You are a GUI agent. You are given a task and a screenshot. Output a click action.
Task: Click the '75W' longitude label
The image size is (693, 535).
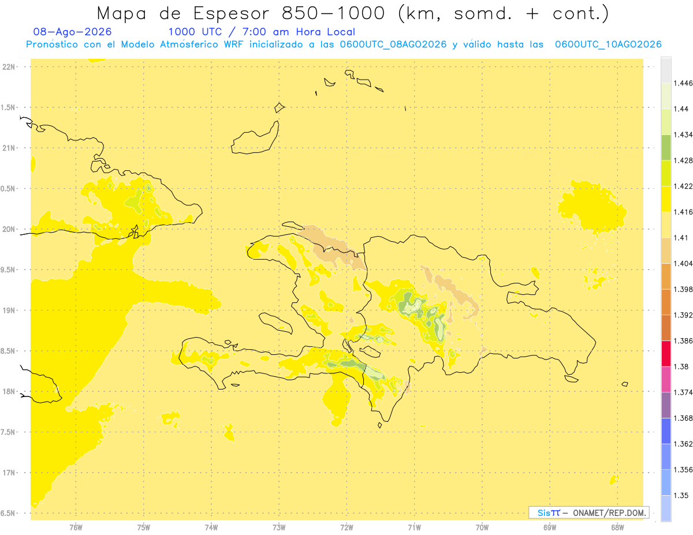click(x=143, y=527)
